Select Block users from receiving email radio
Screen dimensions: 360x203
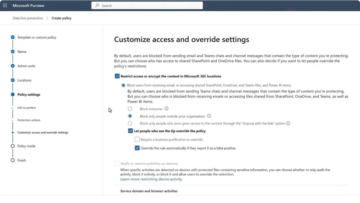(x=123, y=85)
